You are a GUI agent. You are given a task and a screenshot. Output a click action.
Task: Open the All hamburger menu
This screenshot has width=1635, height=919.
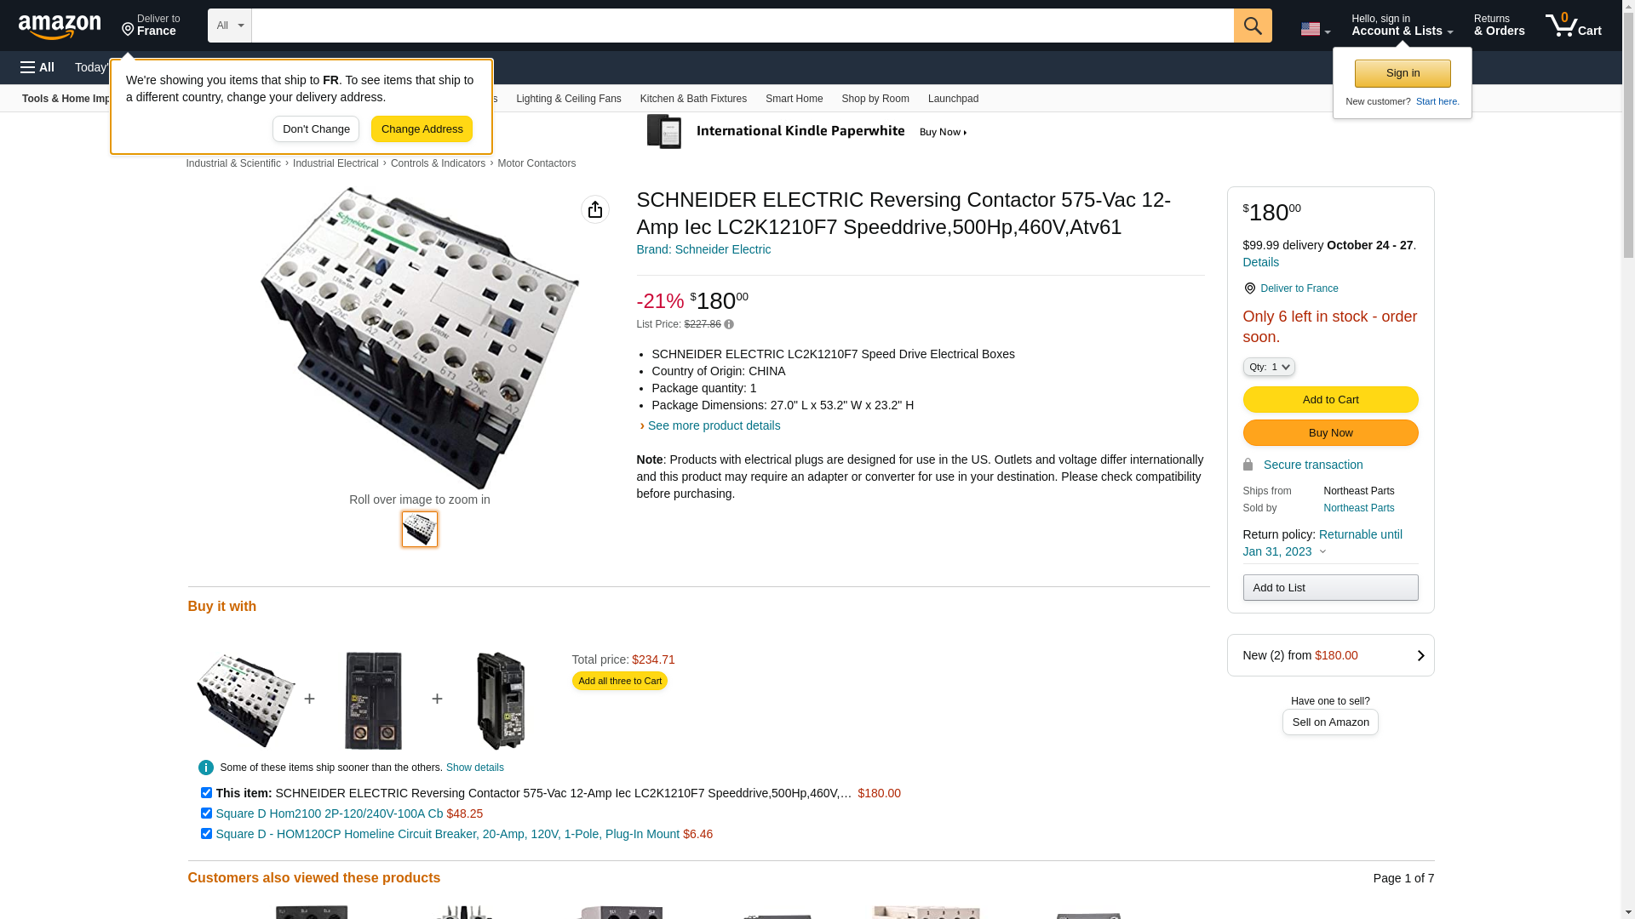tap(37, 67)
